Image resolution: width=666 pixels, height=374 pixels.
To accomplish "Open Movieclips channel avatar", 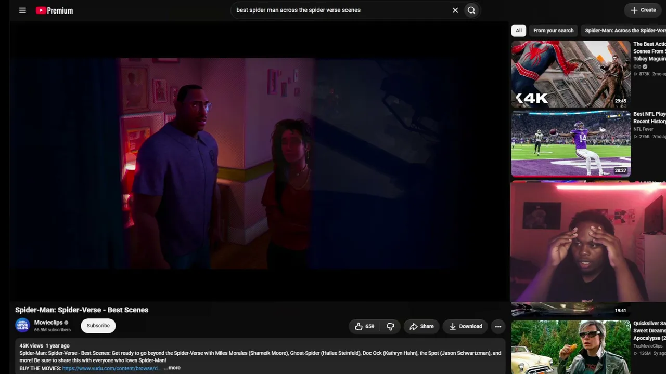I will 22,326.
